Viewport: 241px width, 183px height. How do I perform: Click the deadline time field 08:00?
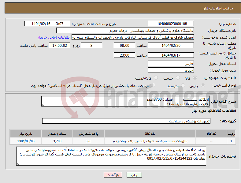tap(124, 45)
